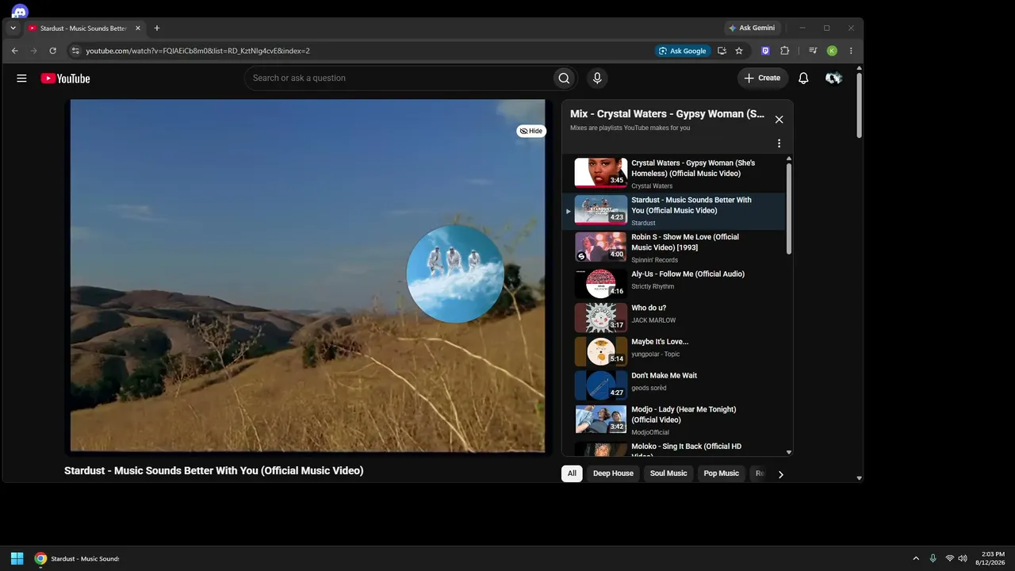Open the YouTube guide hamburger menu

pos(21,79)
